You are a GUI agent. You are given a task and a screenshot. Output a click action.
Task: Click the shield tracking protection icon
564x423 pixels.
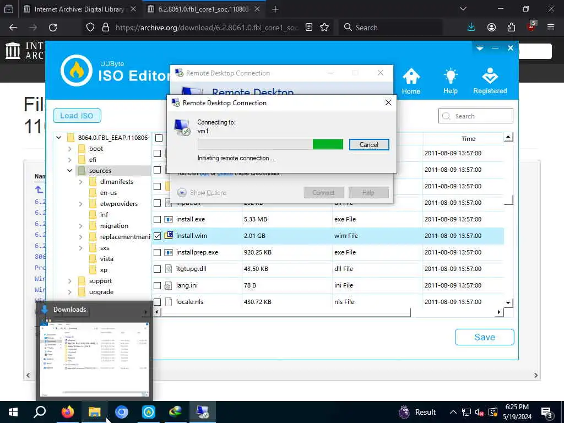coord(90,28)
